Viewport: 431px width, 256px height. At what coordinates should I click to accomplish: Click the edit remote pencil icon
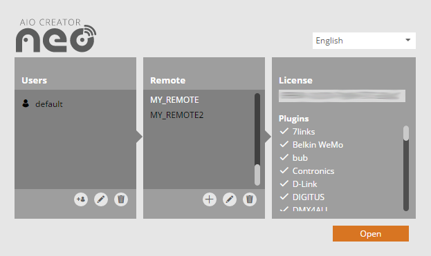(230, 199)
